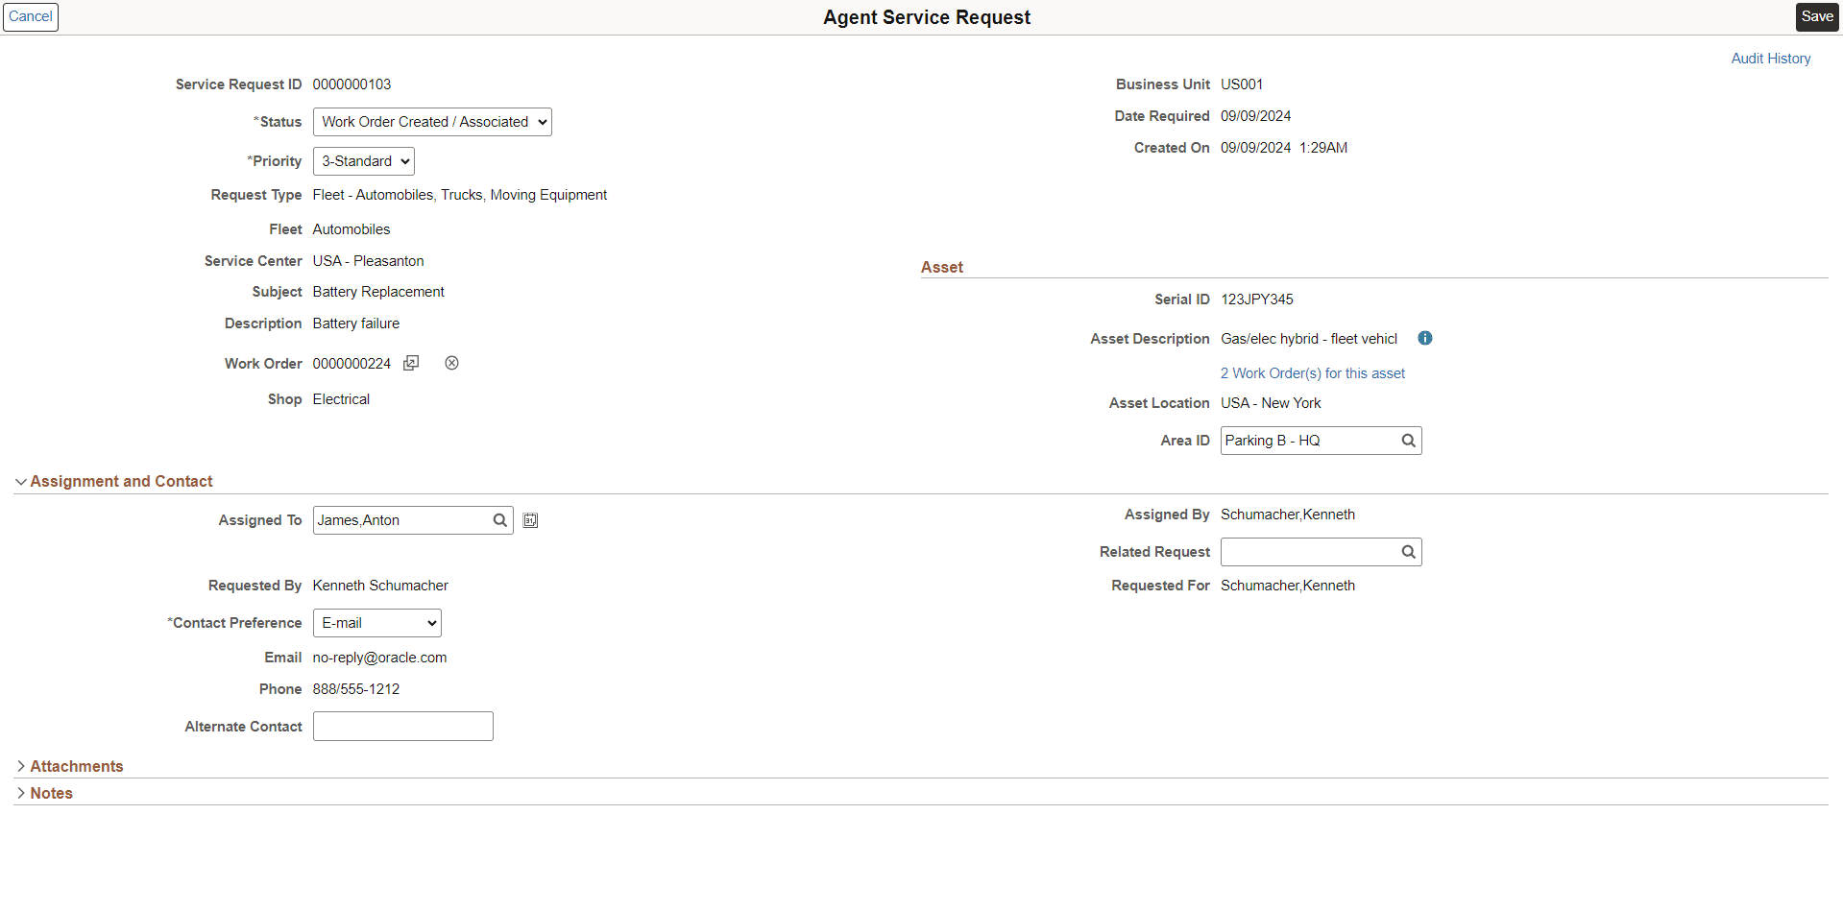Open the Work Order in a new window
Viewport: 1843px width, 910px height.
(x=411, y=363)
